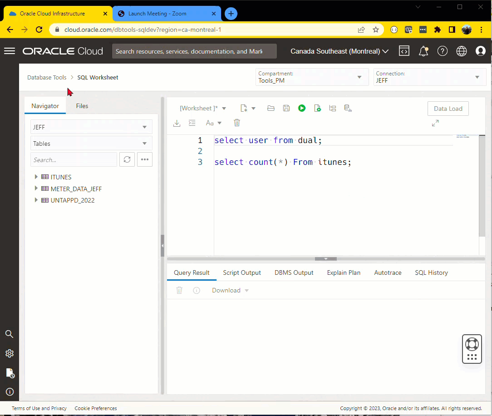Collapse the navigator with the splitter handle
492x416 pixels.
(x=162, y=246)
